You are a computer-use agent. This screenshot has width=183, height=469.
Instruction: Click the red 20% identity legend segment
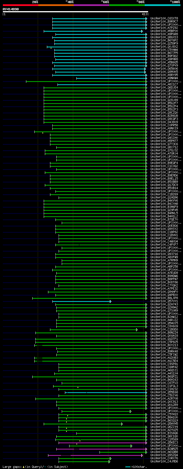pos(20,5)
